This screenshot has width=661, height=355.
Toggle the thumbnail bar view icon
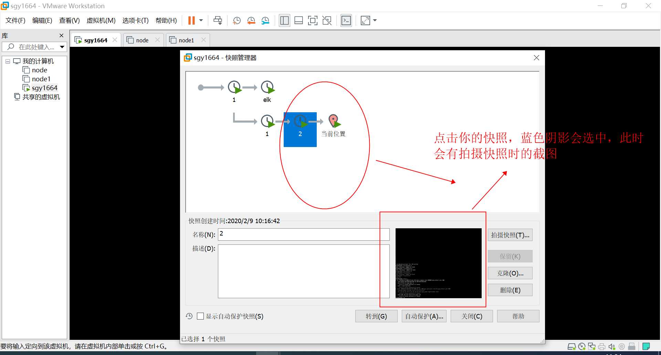pos(298,21)
